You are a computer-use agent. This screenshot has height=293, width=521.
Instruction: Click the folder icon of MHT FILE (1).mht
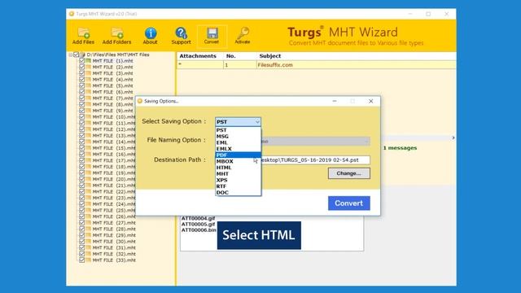(88, 61)
